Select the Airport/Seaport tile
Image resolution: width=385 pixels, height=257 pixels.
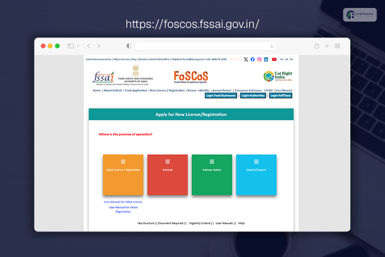[256, 175]
